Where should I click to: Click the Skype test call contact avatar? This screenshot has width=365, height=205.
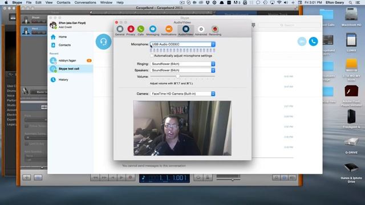tap(53, 69)
